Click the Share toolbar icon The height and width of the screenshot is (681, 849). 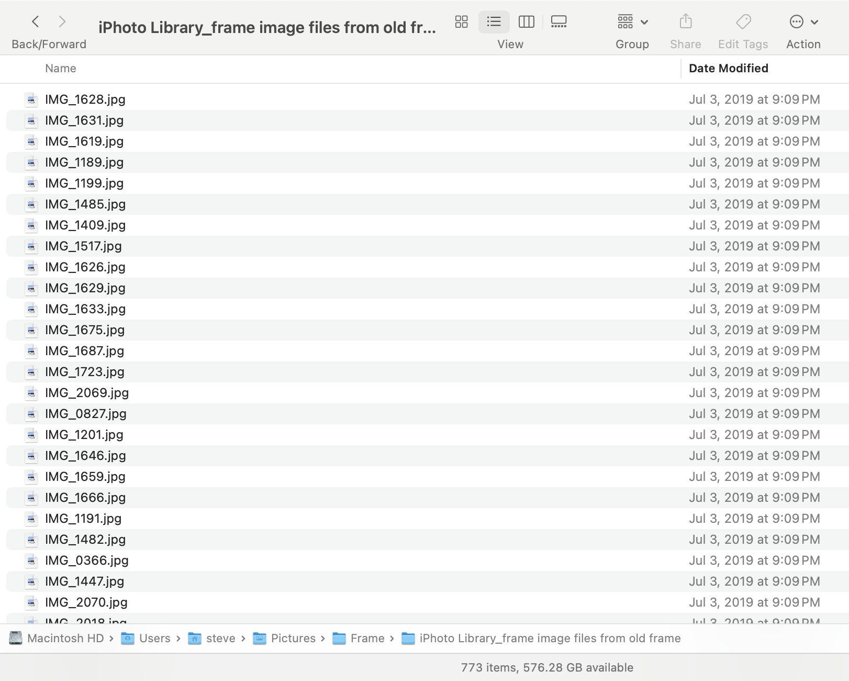(x=686, y=21)
